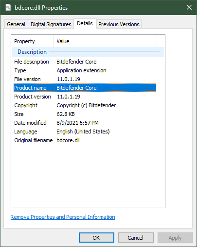This screenshot has width=197, height=247.
Task: Switch to the General tab
Action: tap(16, 24)
